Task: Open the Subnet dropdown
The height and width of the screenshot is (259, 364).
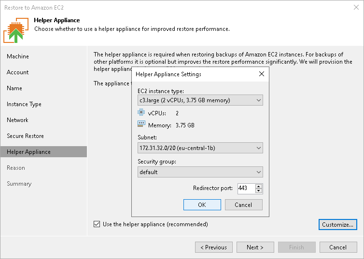Action: pyautogui.click(x=200, y=148)
